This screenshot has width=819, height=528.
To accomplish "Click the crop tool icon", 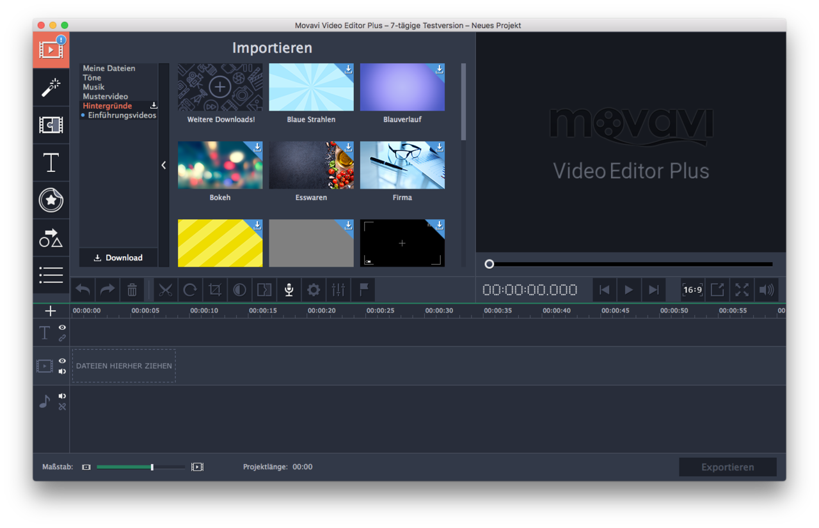I will coord(215,290).
